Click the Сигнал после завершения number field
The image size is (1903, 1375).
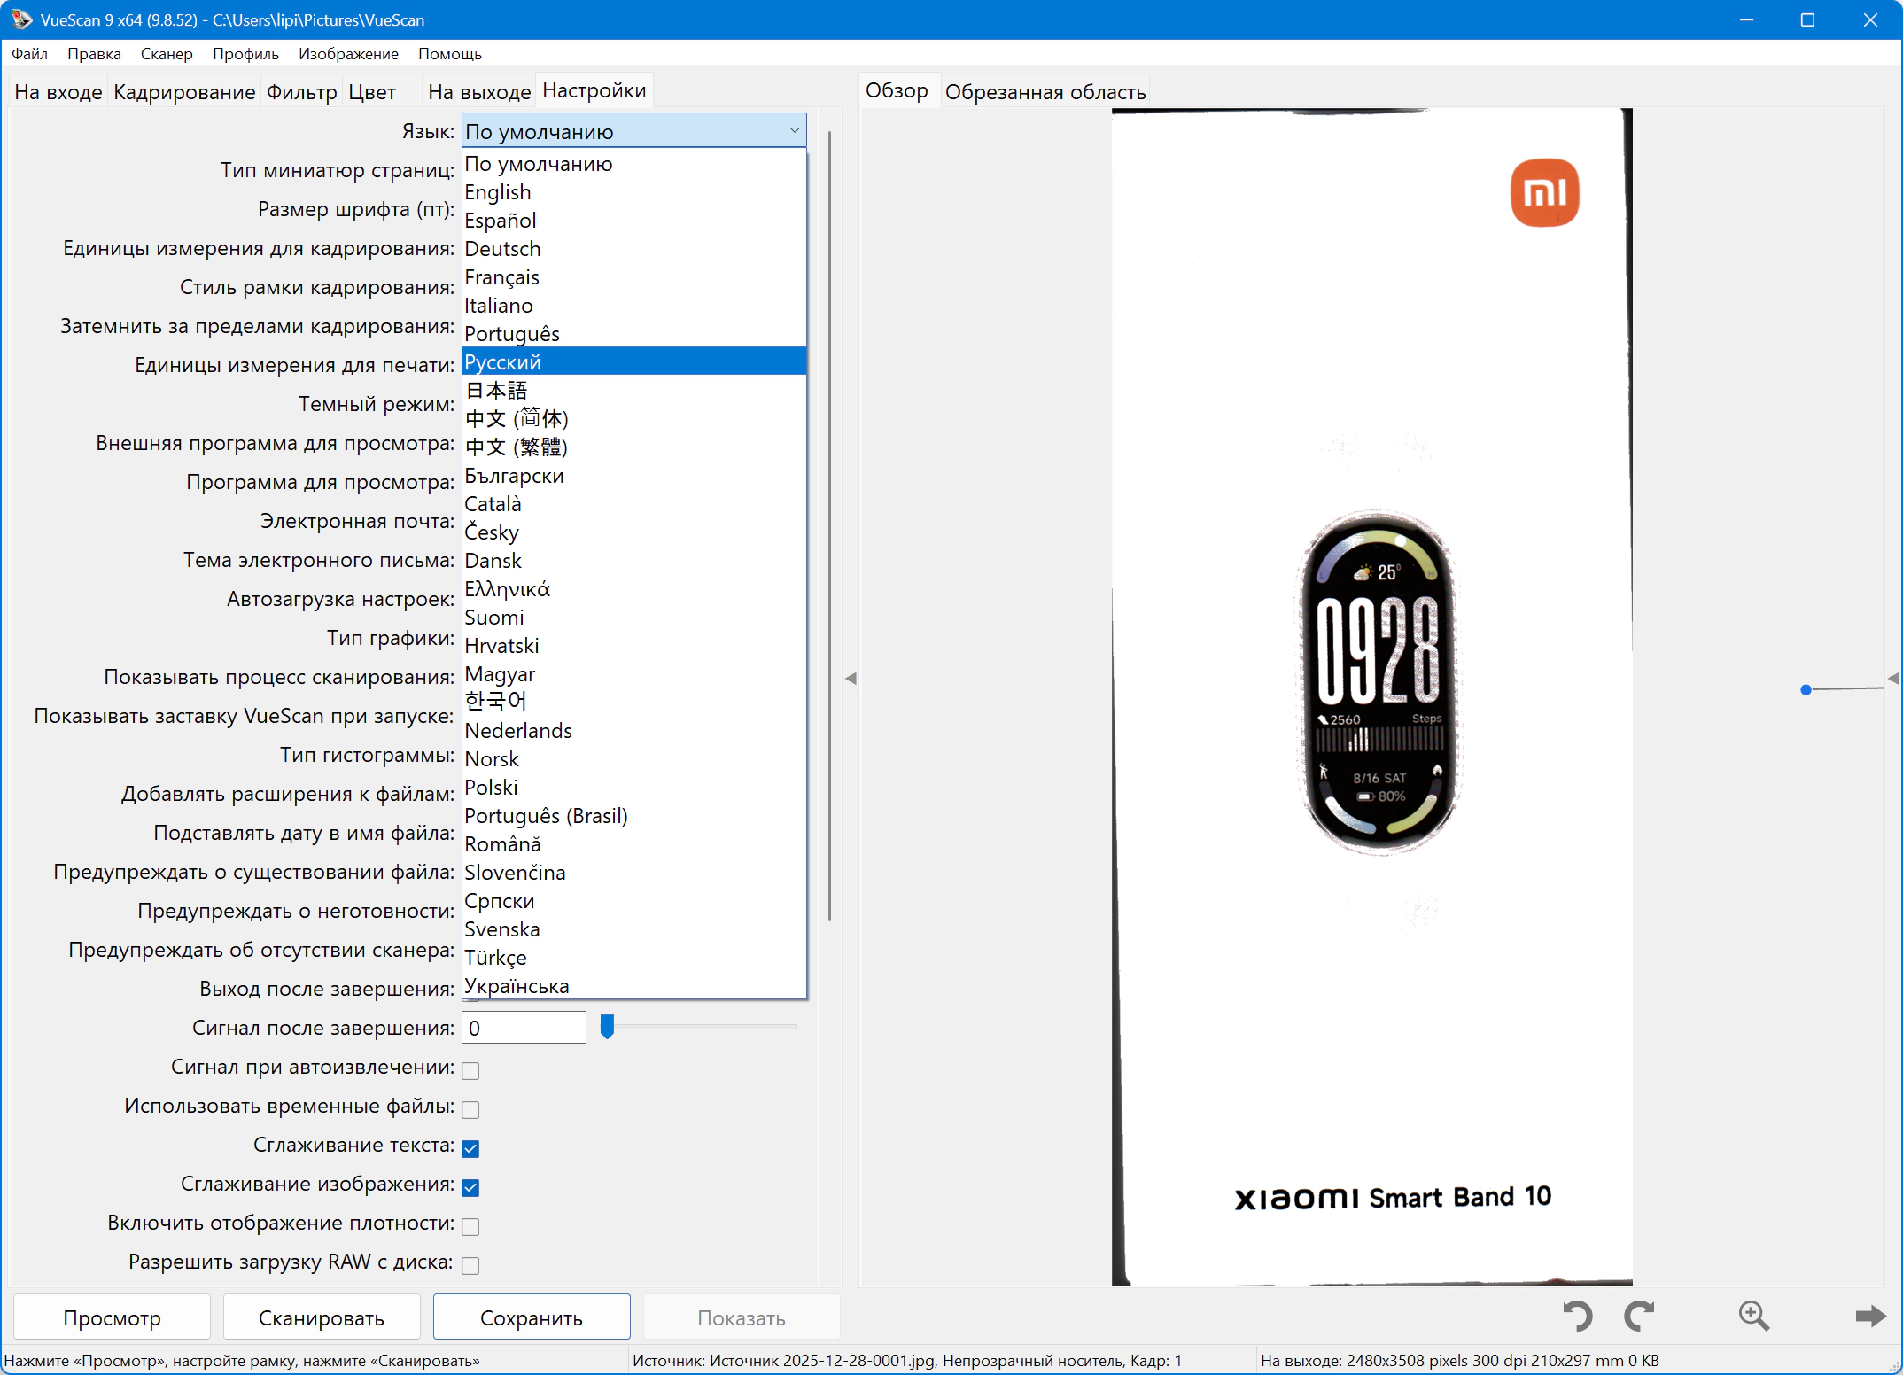point(523,1028)
